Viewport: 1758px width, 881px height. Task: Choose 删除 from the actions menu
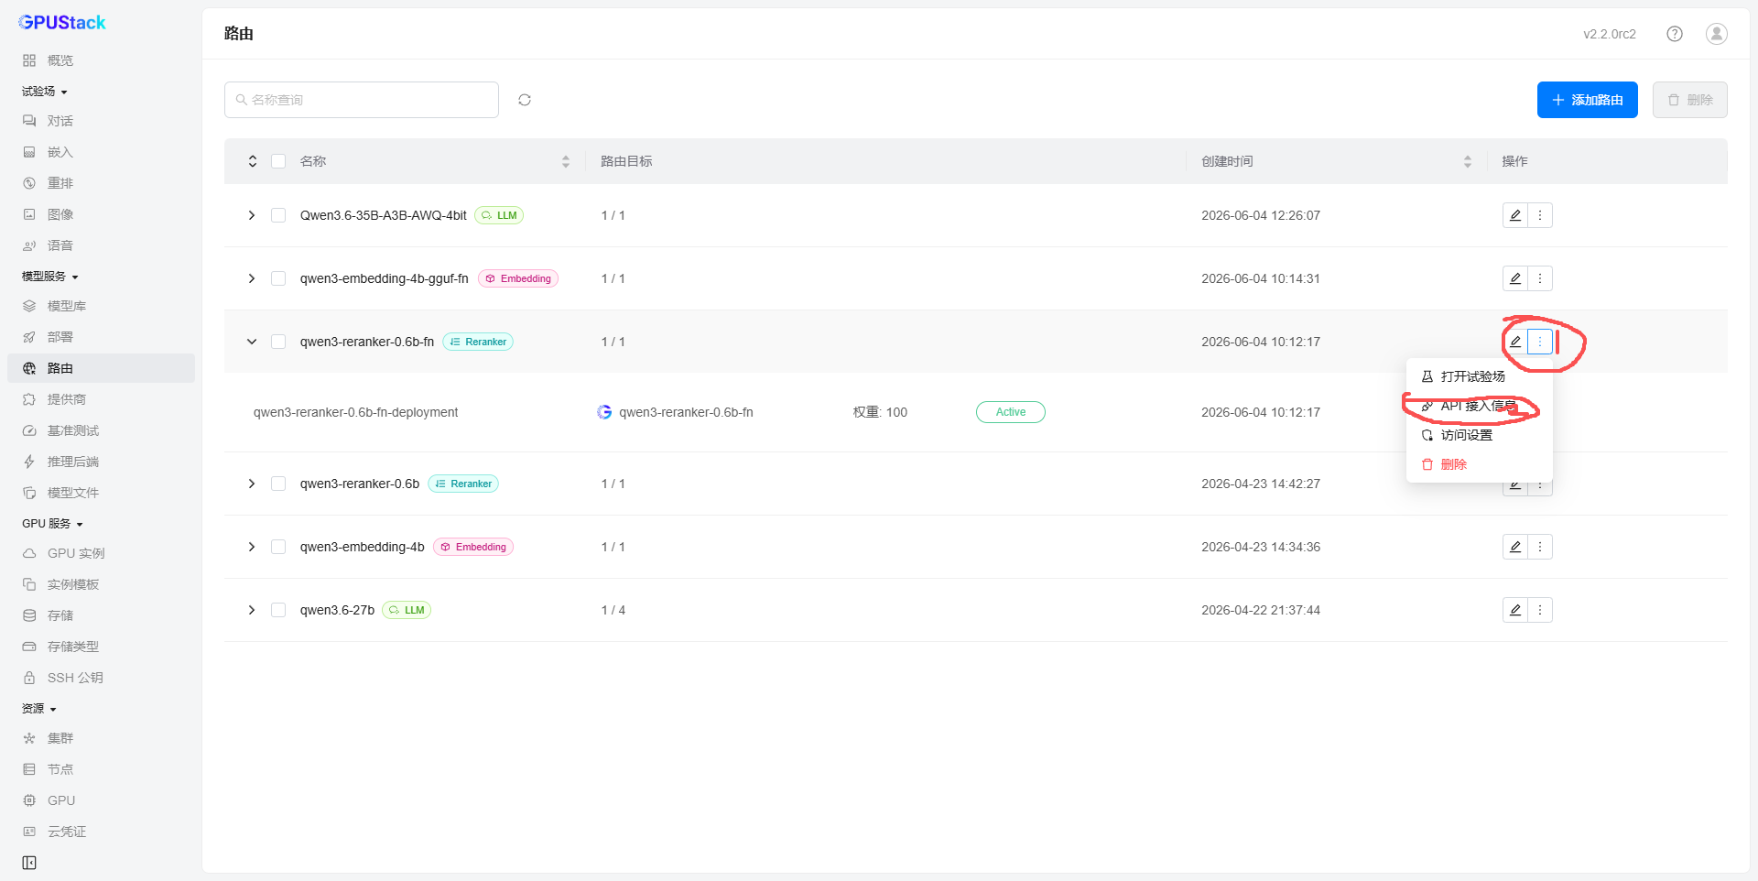pyautogui.click(x=1480, y=464)
